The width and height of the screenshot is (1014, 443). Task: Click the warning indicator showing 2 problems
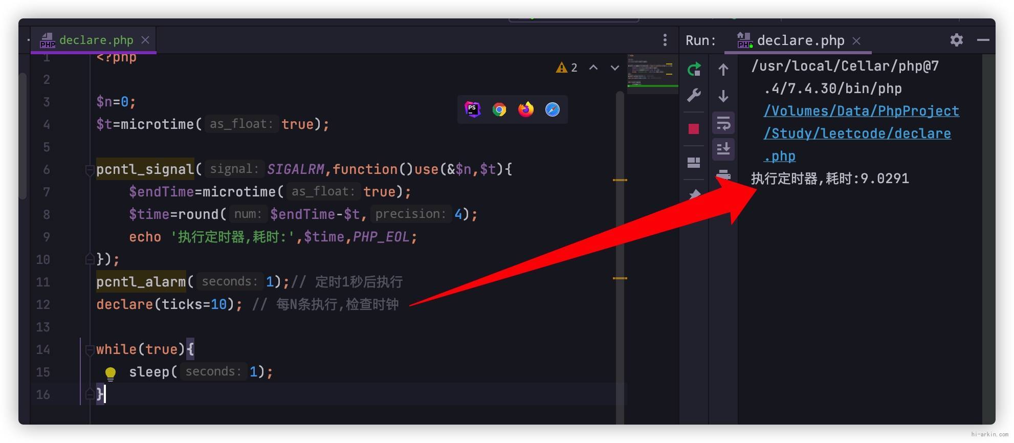567,68
